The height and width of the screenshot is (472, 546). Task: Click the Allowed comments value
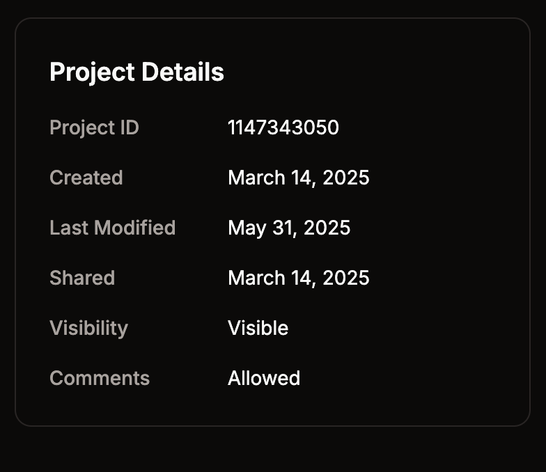pos(264,378)
